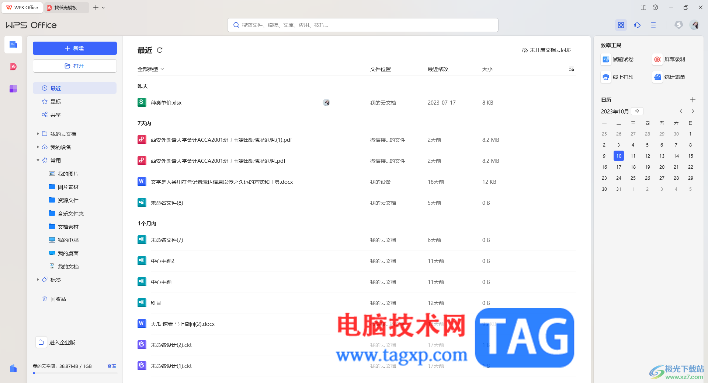The height and width of the screenshot is (383, 708).
Task: Open the Docer templates icon in left rail
Action: coord(13,67)
